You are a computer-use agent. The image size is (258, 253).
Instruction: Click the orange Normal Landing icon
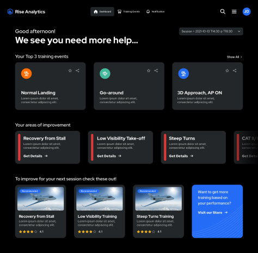click(27, 73)
